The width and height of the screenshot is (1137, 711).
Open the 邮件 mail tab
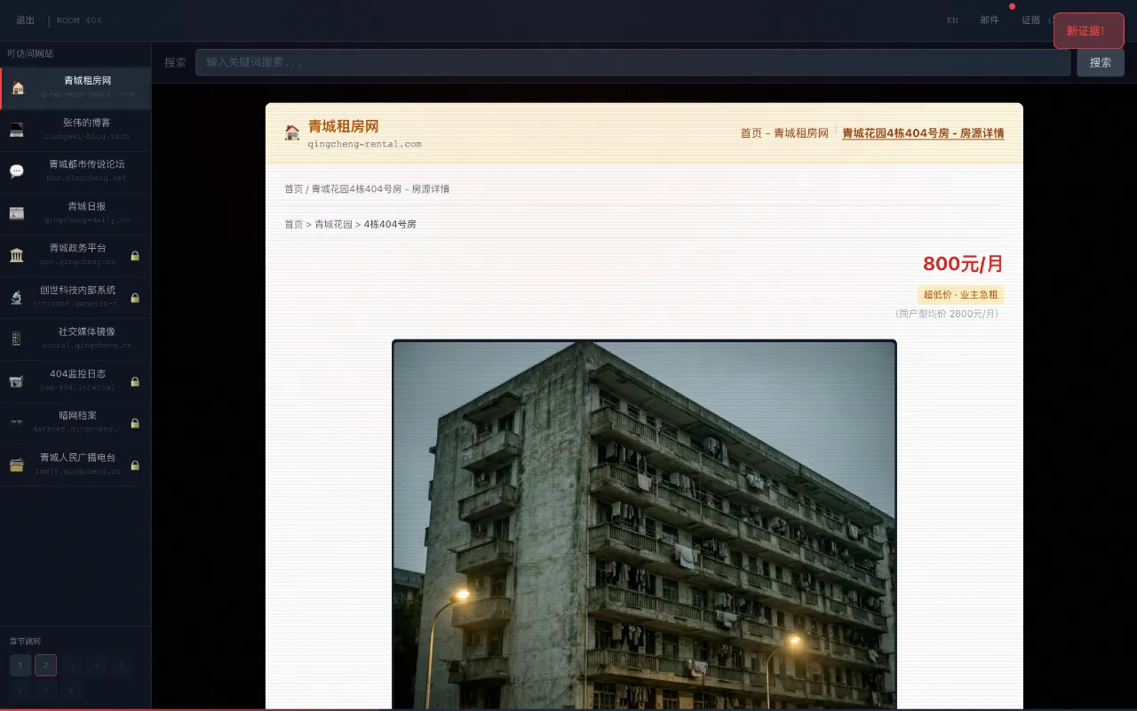coord(990,20)
